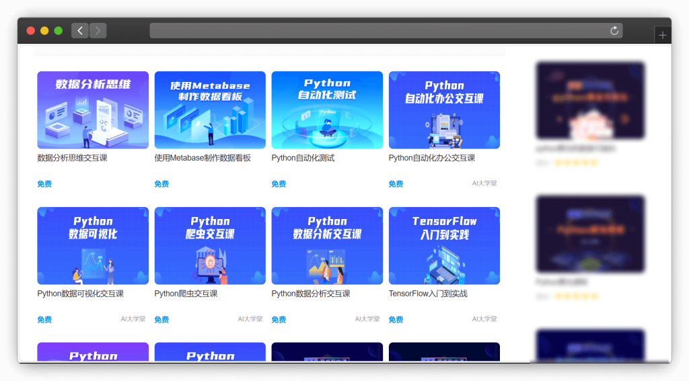Click 免费 under Python数据分析交互课

pyautogui.click(x=279, y=320)
